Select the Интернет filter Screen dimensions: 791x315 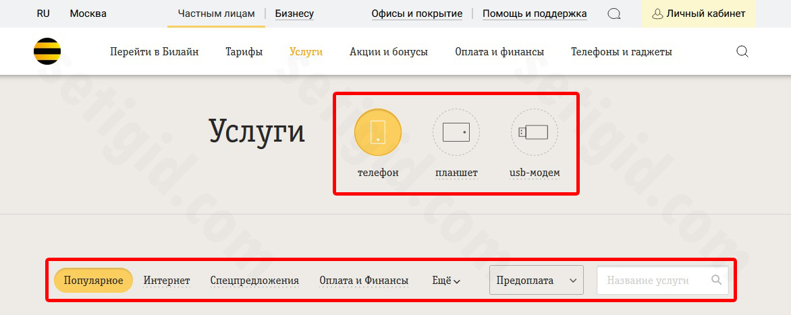click(x=167, y=281)
